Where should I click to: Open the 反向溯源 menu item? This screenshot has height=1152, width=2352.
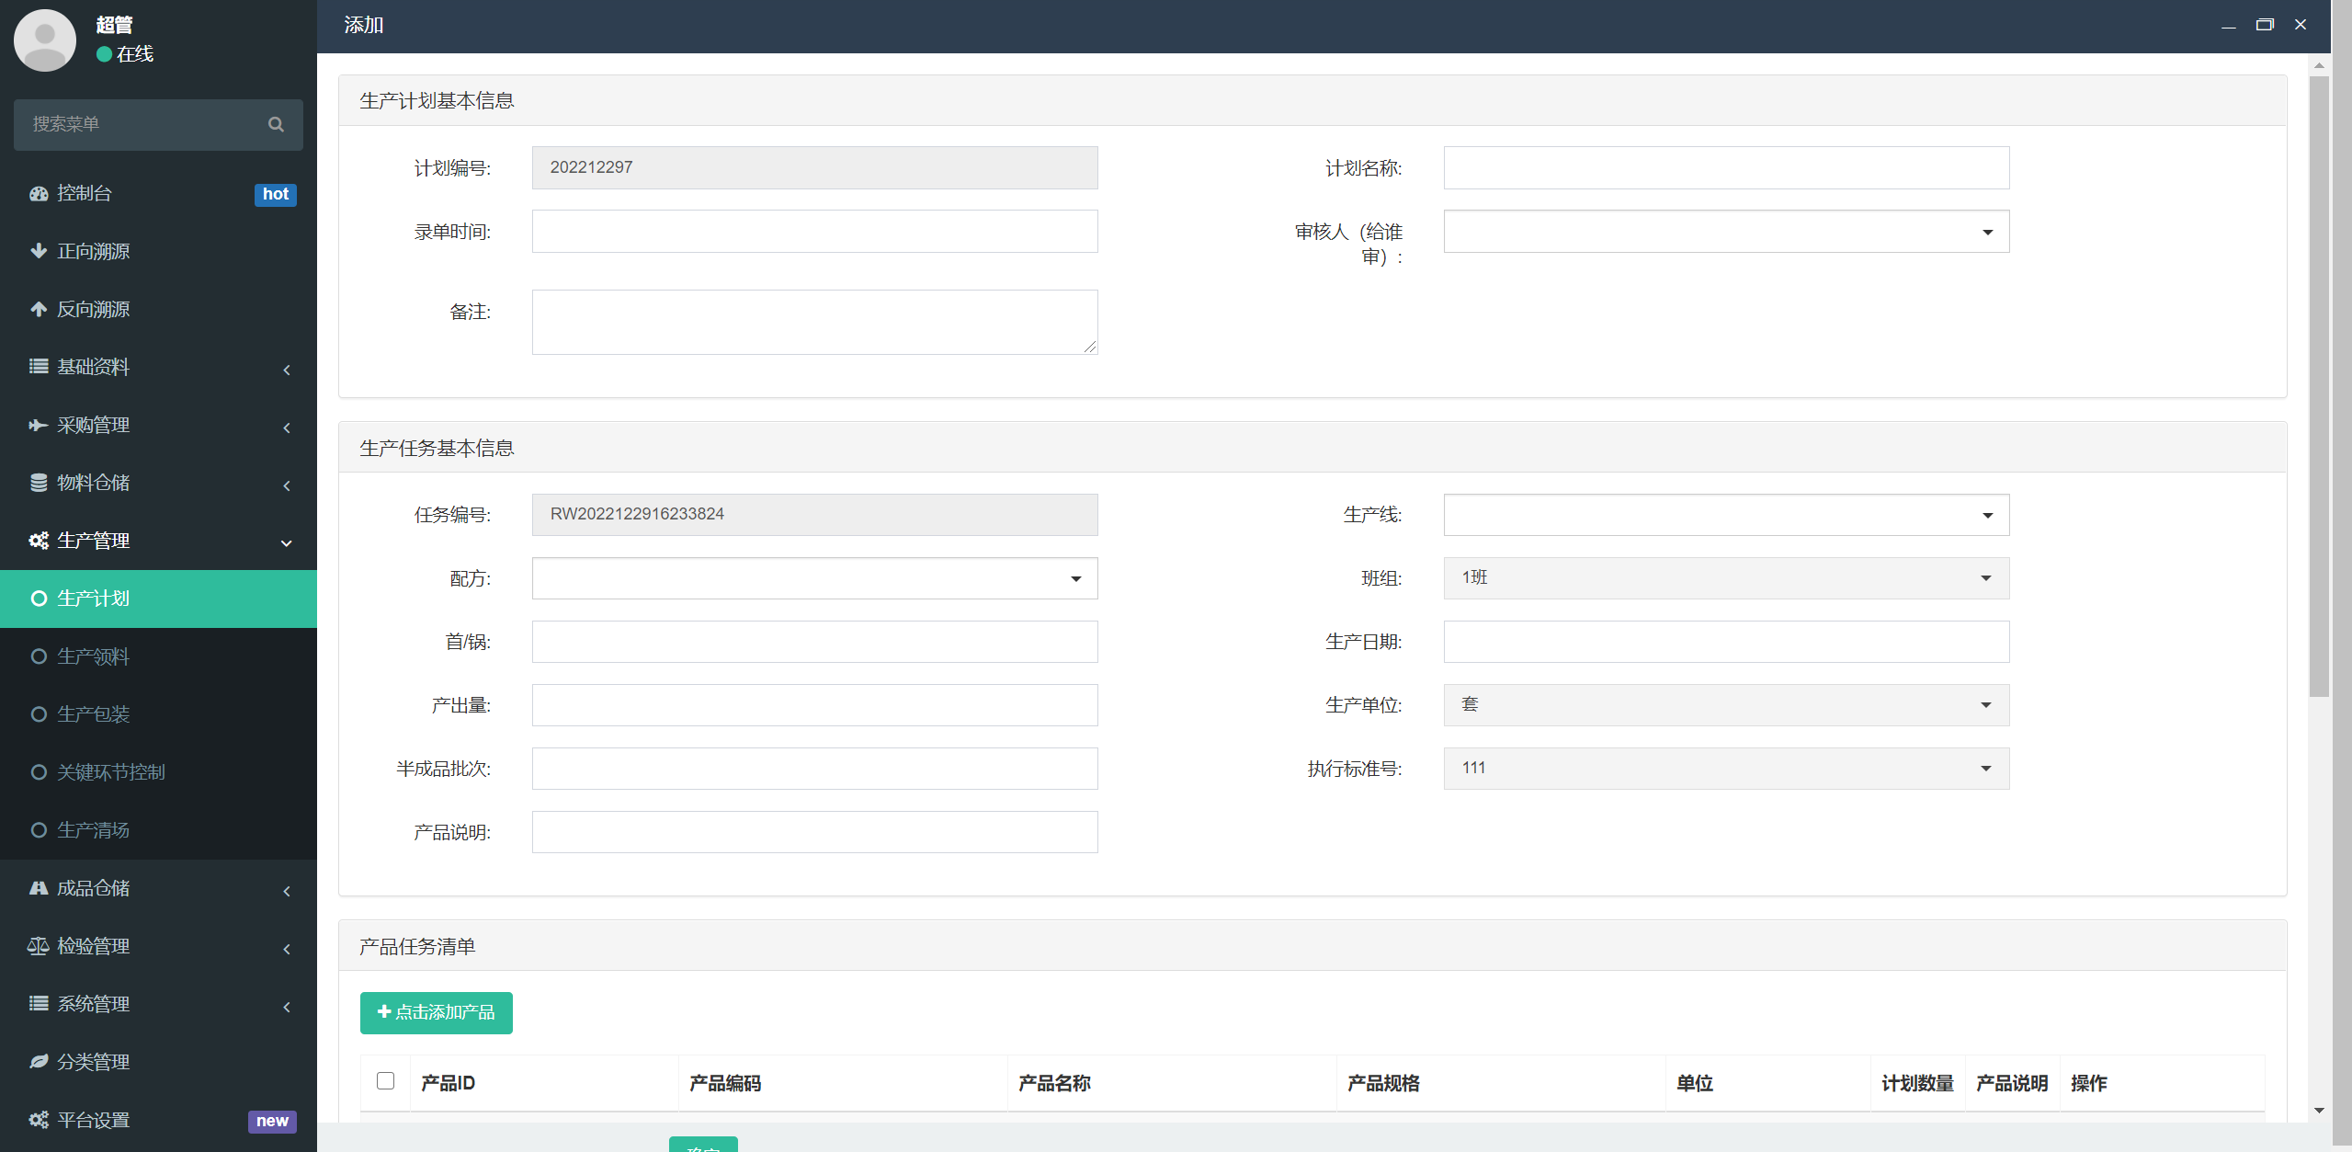click(x=158, y=309)
